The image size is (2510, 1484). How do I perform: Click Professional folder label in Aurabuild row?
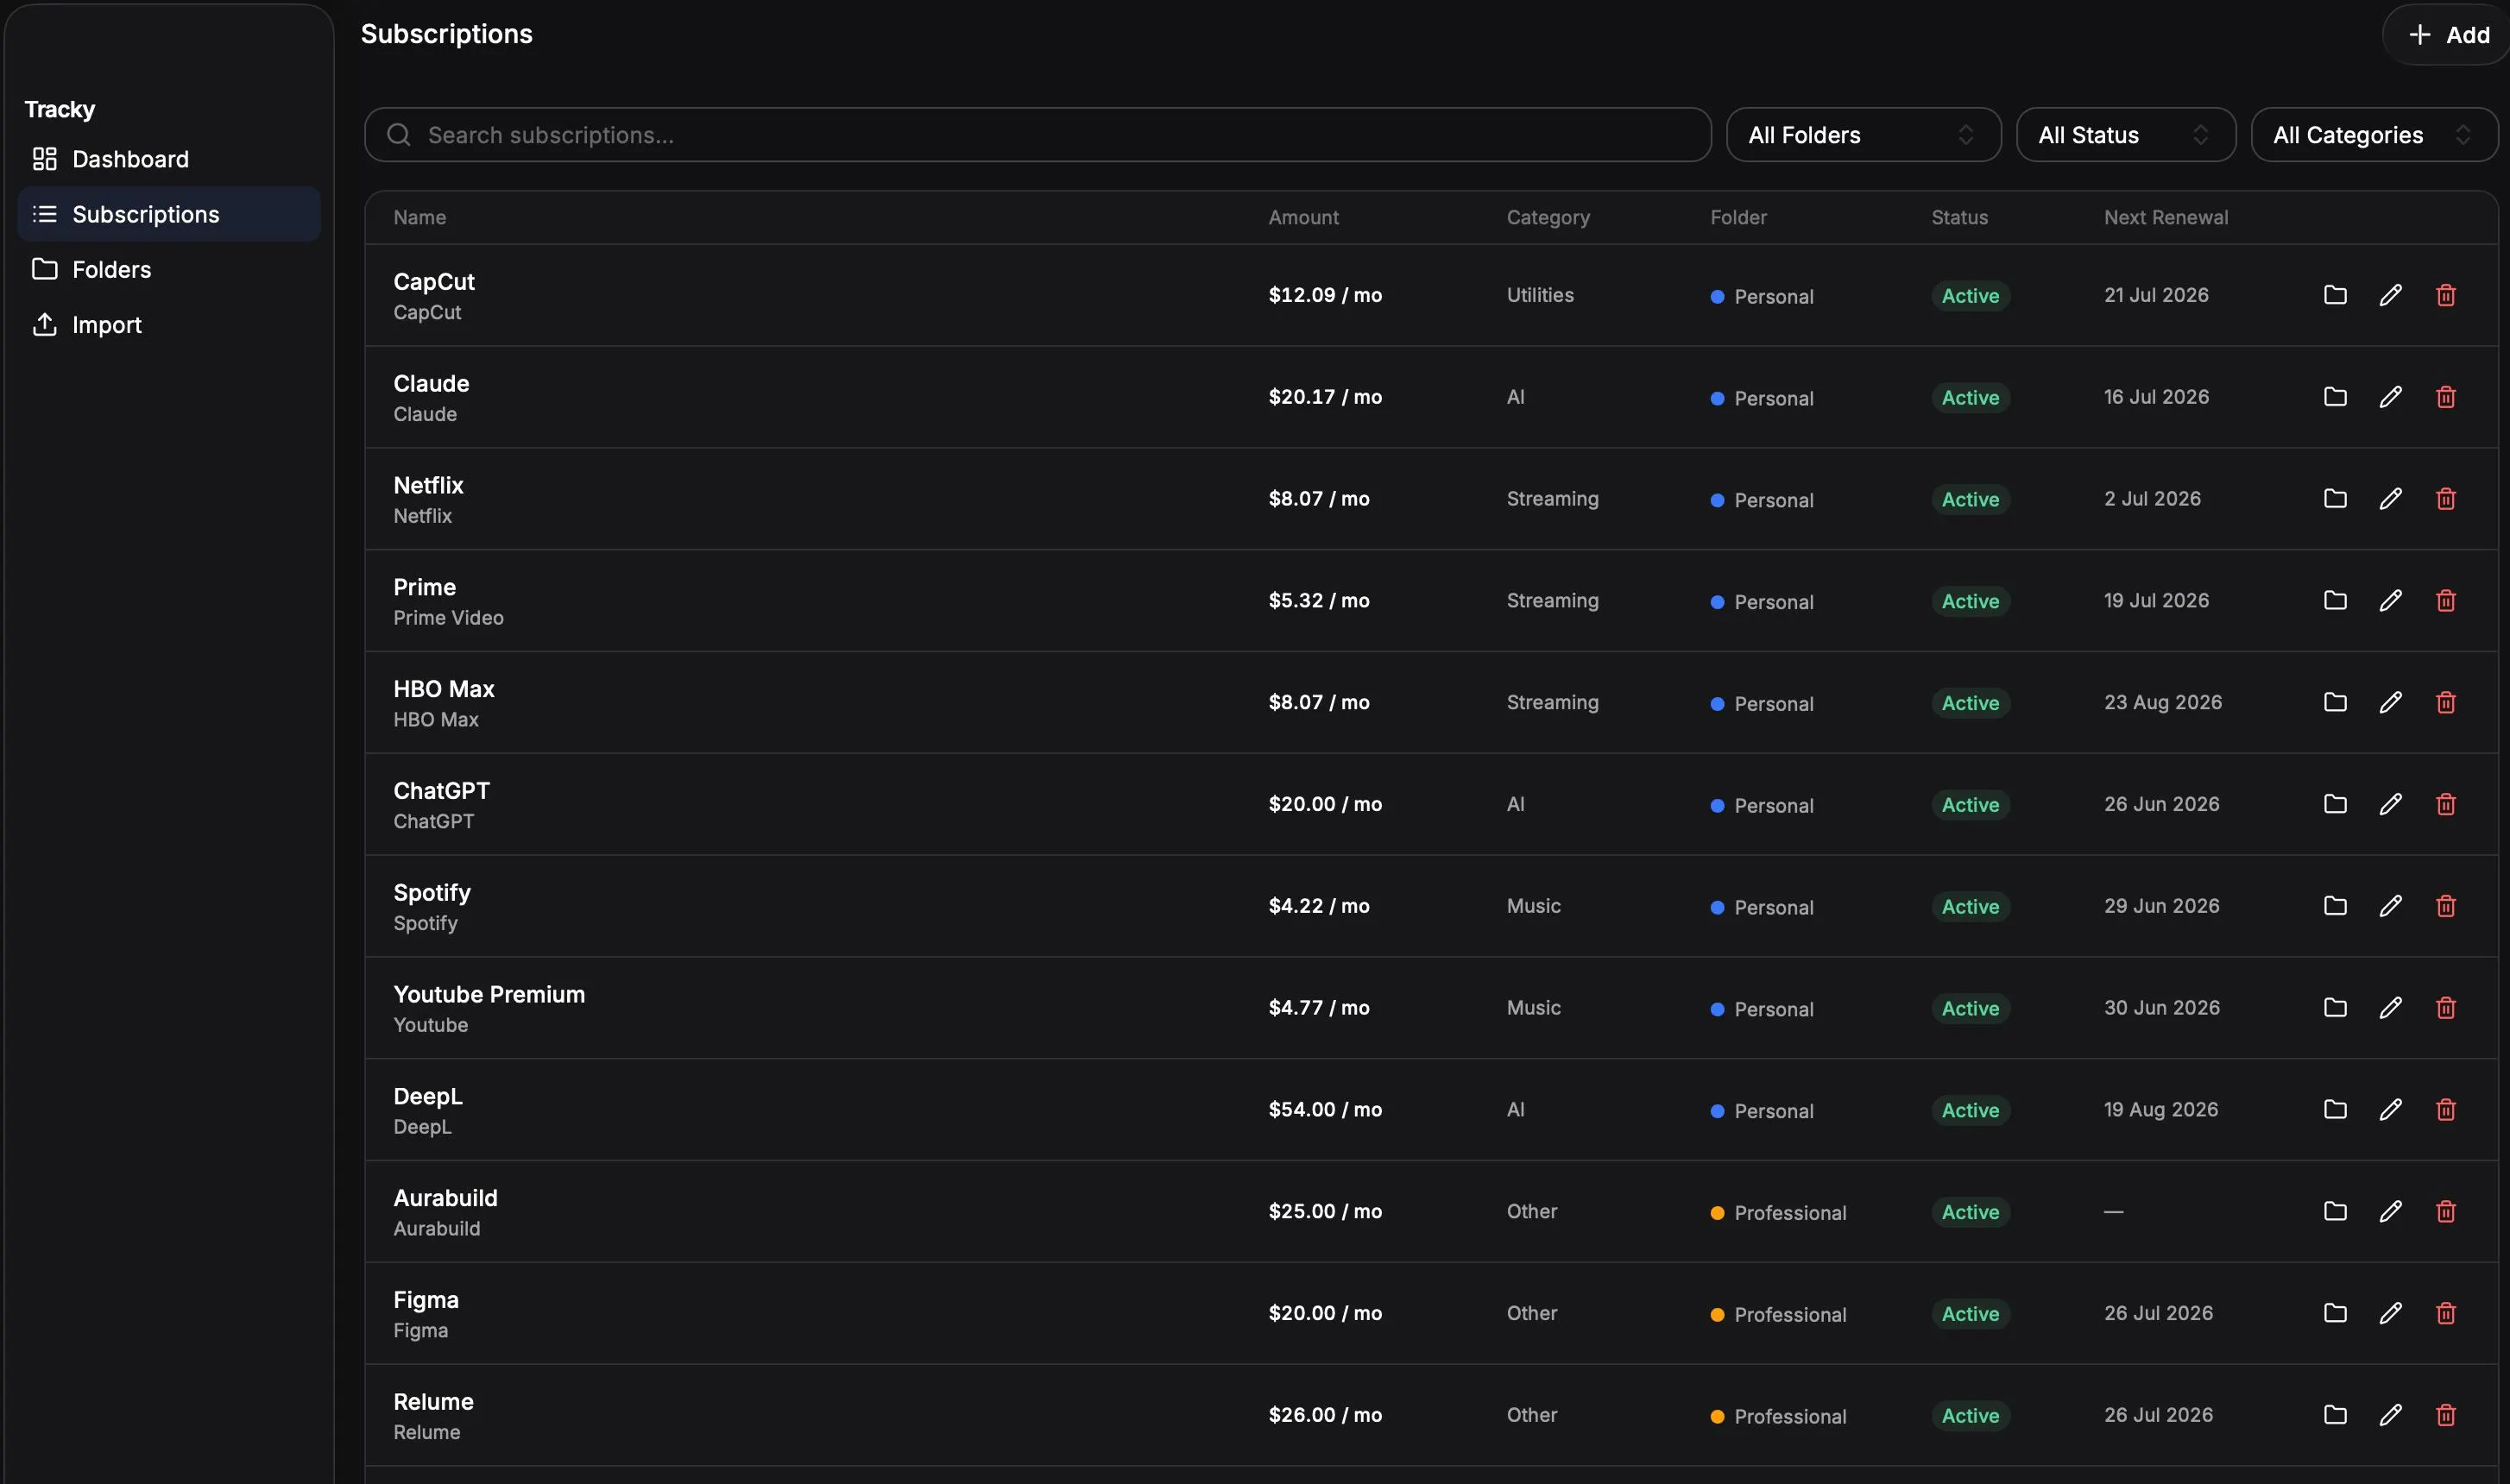pos(1790,1213)
